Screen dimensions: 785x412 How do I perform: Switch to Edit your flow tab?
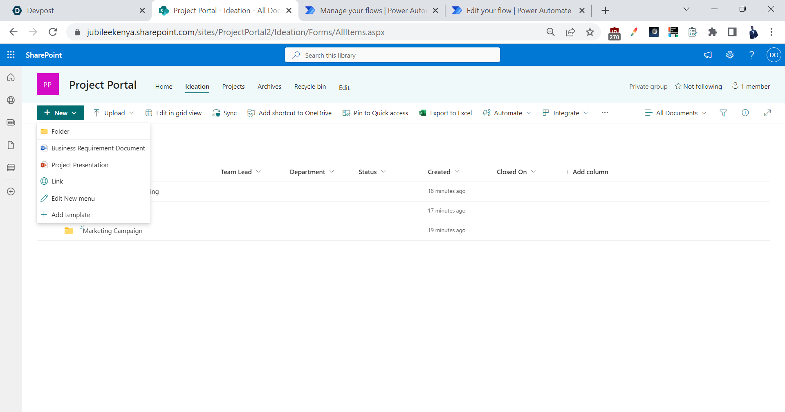tap(518, 11)
